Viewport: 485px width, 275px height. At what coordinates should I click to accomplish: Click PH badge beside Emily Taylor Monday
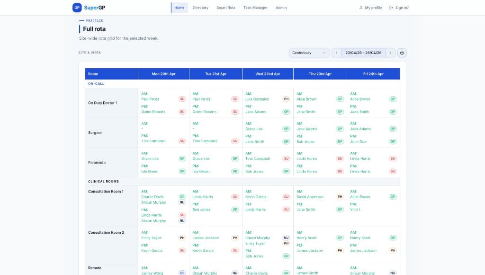(x=182, y=238)
